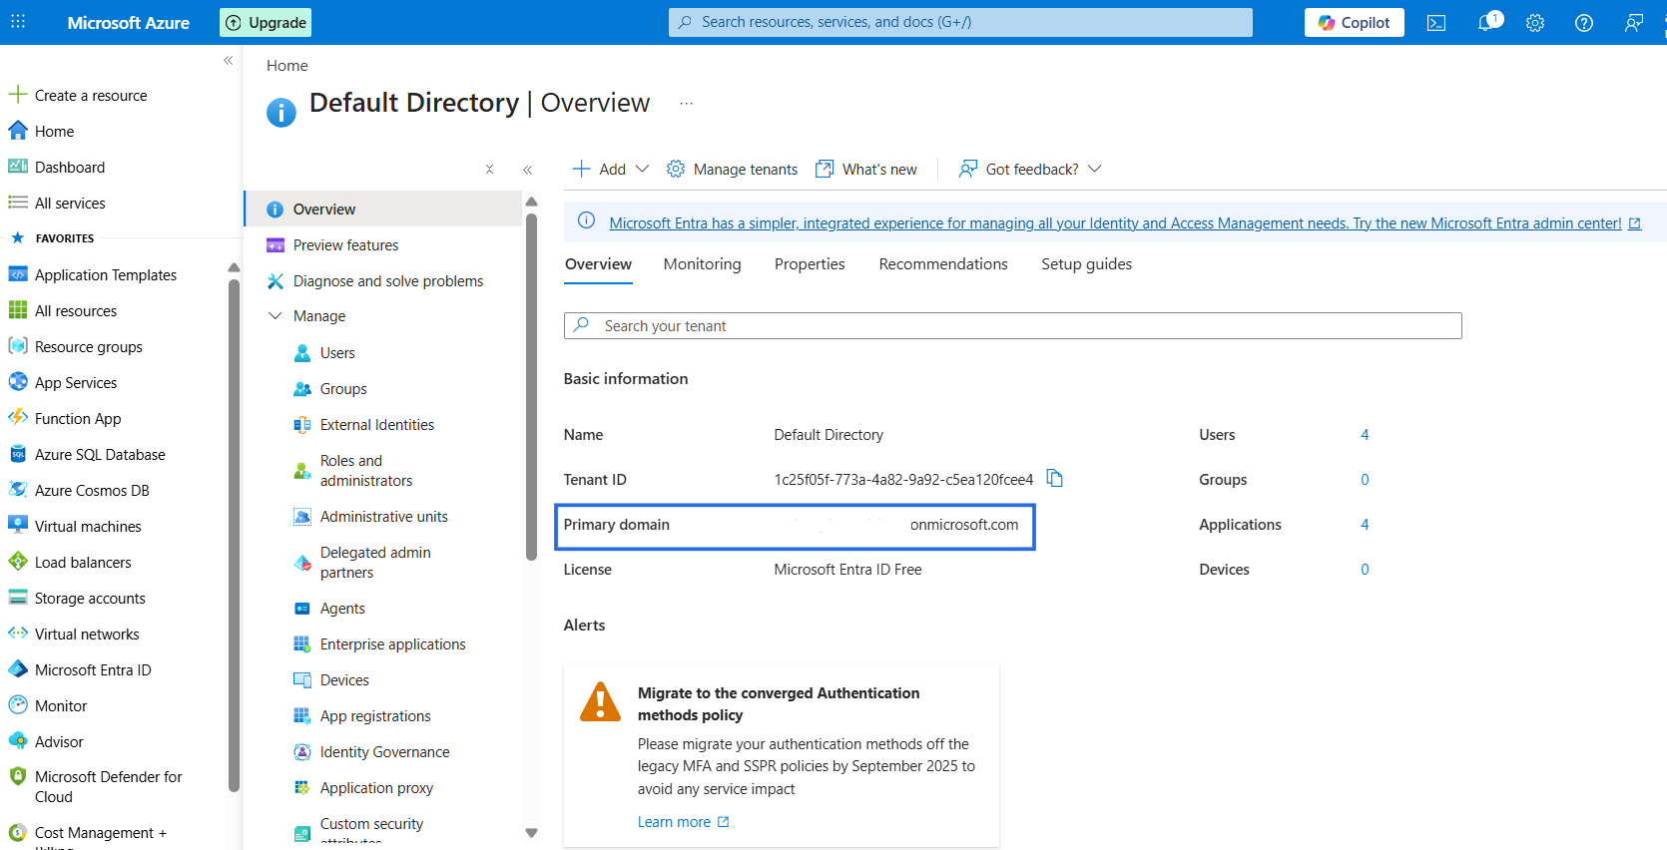1667x850 pixels.
Task: Click the Devices count link 0
Action: (1365, 570)
